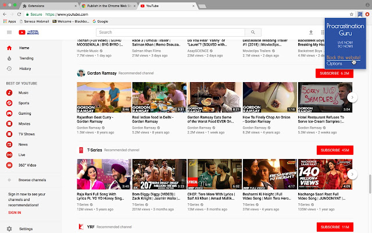Show next videos in Gordon Ramsay row

(x=352, y=97)
